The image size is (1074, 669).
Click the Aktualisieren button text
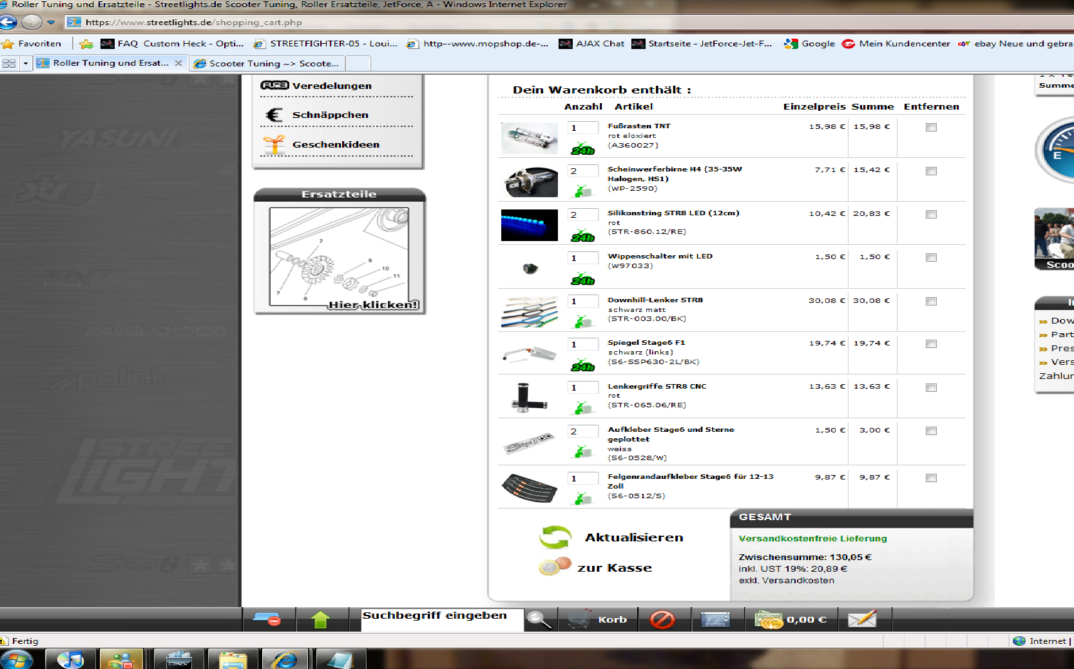click(634, 538)
